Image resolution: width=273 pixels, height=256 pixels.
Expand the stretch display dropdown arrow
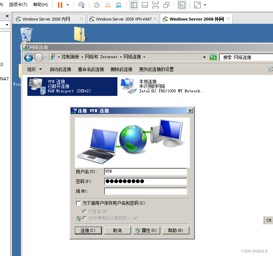(205, 5)
